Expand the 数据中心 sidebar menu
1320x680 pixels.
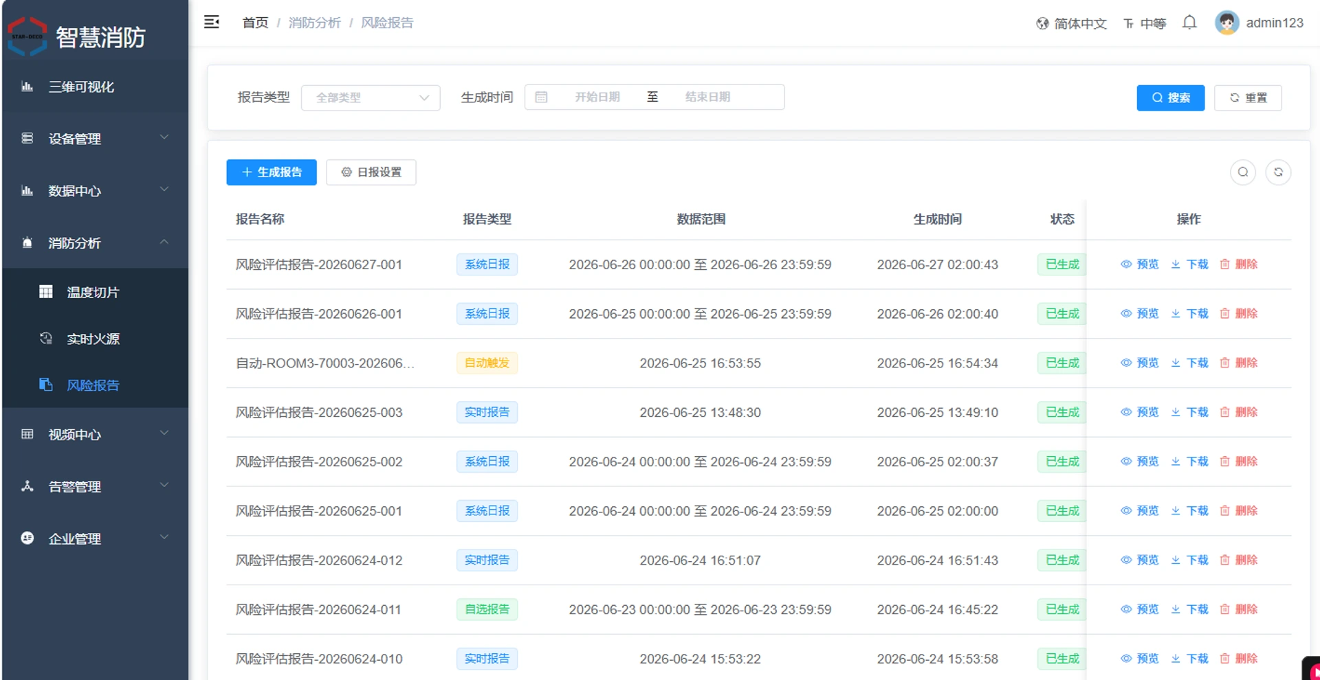(x=95, y=191)
